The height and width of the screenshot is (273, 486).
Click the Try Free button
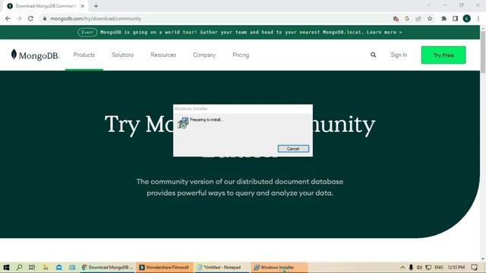(443, 55)
